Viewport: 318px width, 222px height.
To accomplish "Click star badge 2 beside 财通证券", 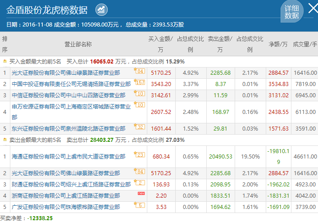I will click(139, 182).
